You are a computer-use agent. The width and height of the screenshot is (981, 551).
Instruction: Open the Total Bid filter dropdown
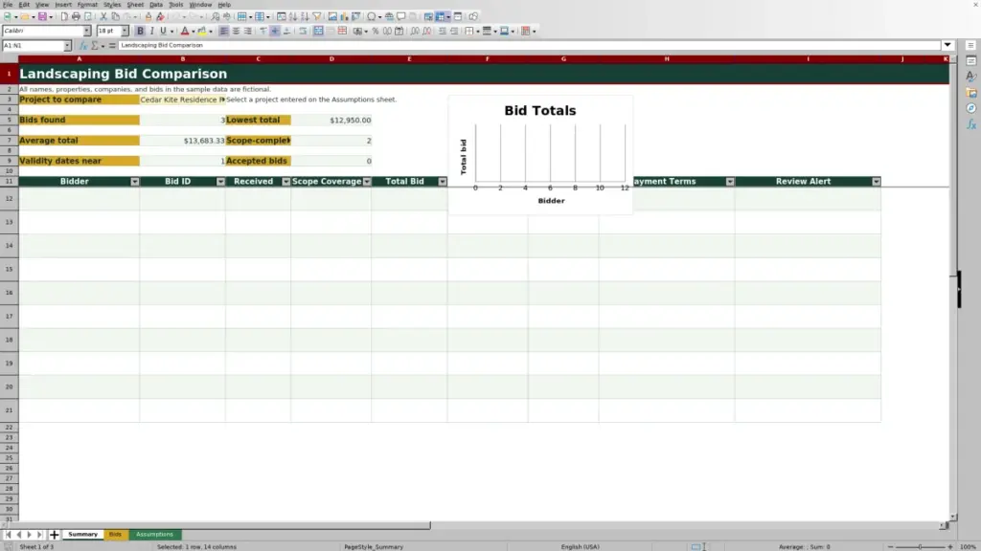click(443, 181)
